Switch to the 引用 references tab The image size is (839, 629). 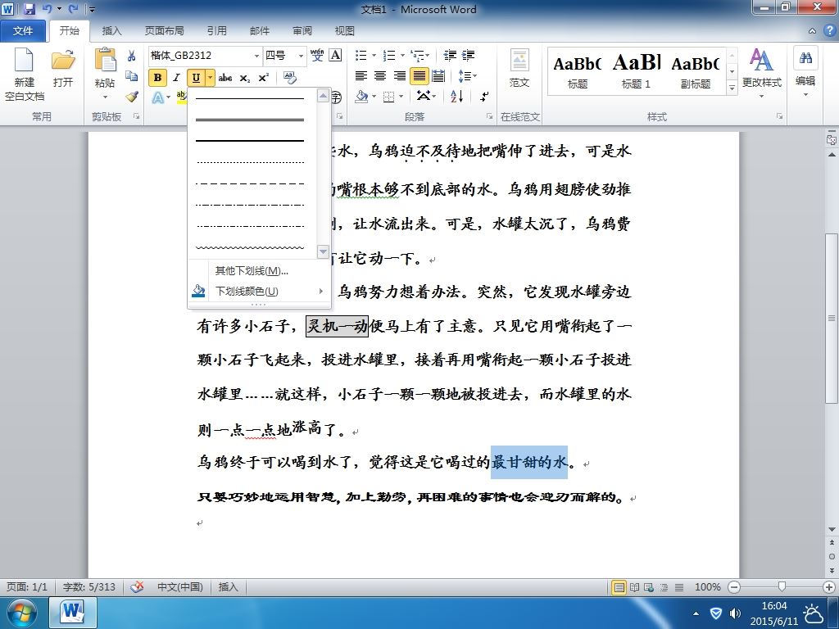(216, 31)
